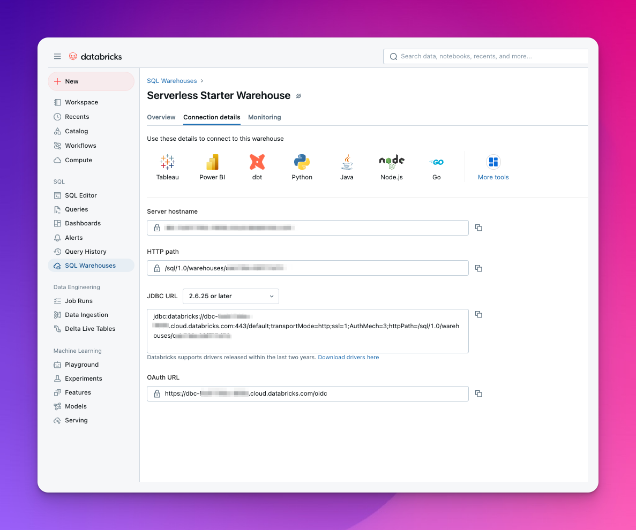Click the Playground icon
This screenshot has height=530, width=636.
click(57, 365)
